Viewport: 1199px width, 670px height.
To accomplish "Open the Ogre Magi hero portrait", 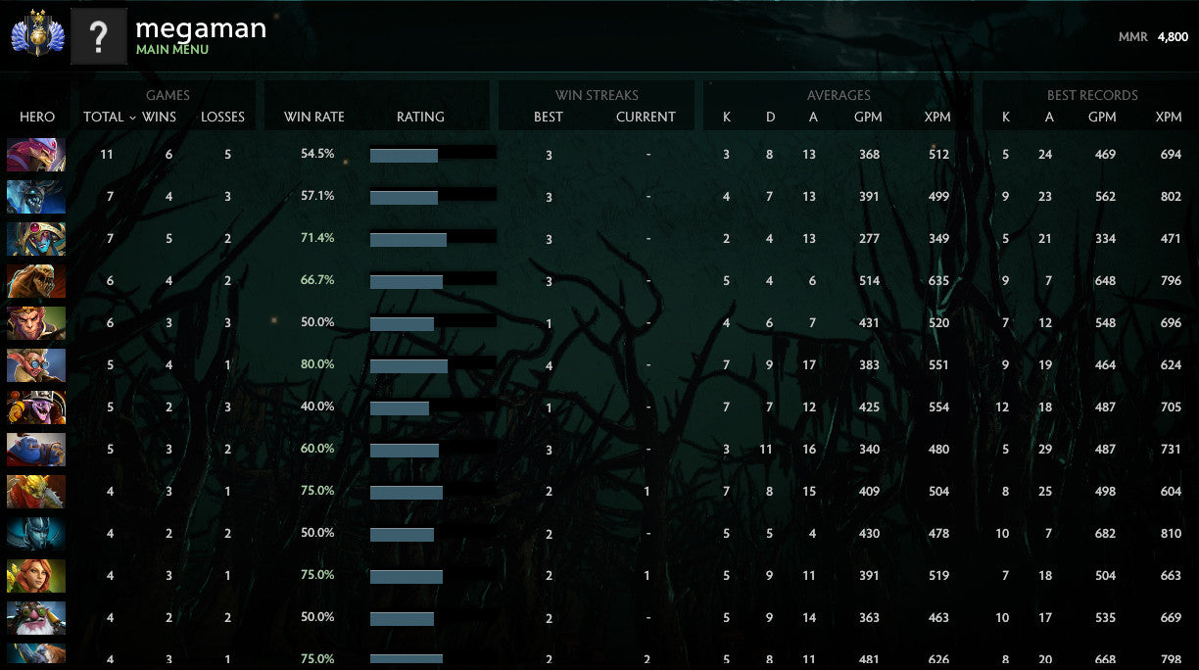I will click(x=36, y=450).
